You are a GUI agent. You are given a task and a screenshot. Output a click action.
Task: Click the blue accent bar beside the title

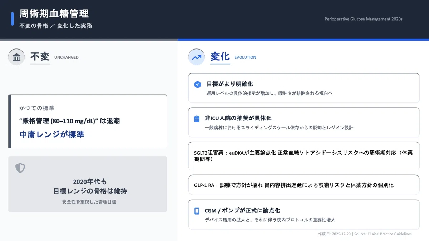point(13,19)
